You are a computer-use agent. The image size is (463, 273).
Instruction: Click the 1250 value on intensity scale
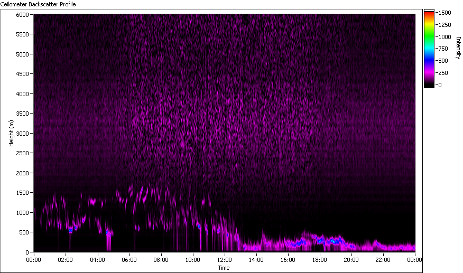coord(445,25)
